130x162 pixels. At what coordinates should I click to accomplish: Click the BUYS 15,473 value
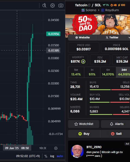(94, 87)
